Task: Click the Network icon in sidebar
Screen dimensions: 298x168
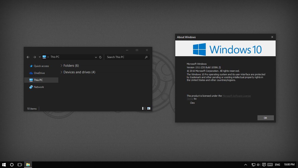Action: pos(31,87)
